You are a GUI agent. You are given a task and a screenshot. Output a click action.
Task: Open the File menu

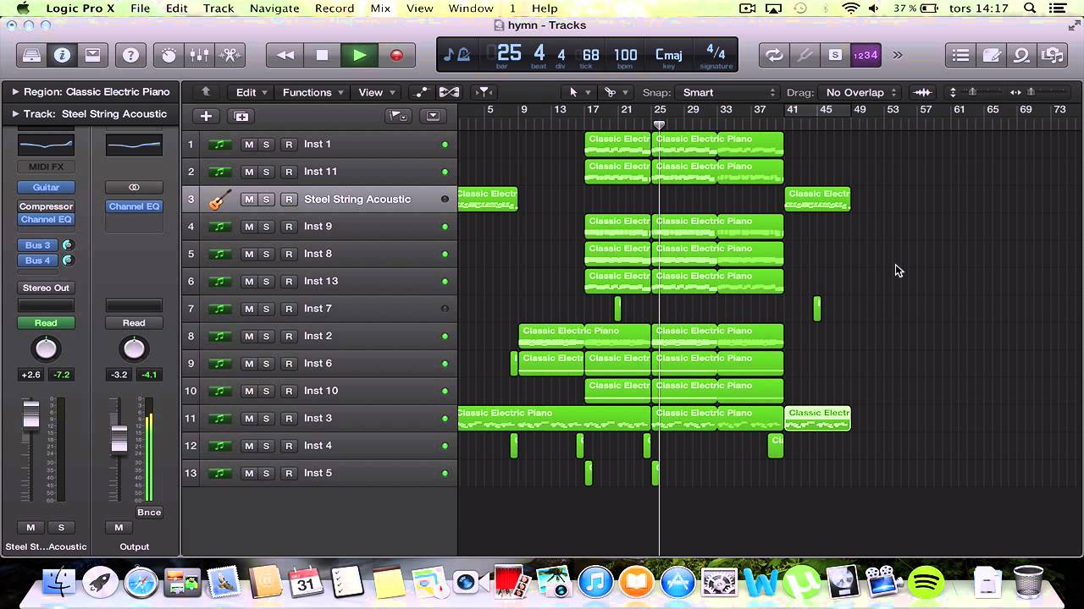140,8
